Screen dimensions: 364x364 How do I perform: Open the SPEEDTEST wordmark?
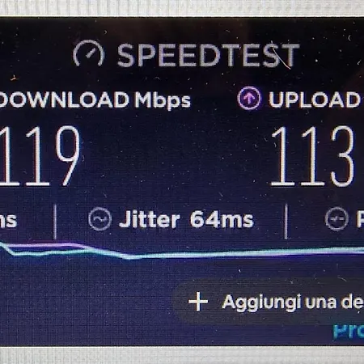click(x=208, y=55)
